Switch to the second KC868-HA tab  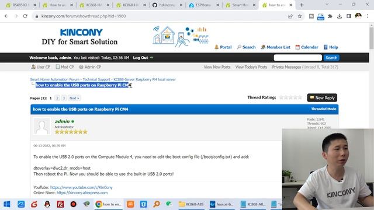click(130, 5)
